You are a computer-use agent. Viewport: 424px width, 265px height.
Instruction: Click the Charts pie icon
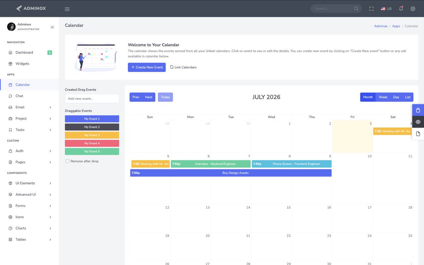[10, 228]
